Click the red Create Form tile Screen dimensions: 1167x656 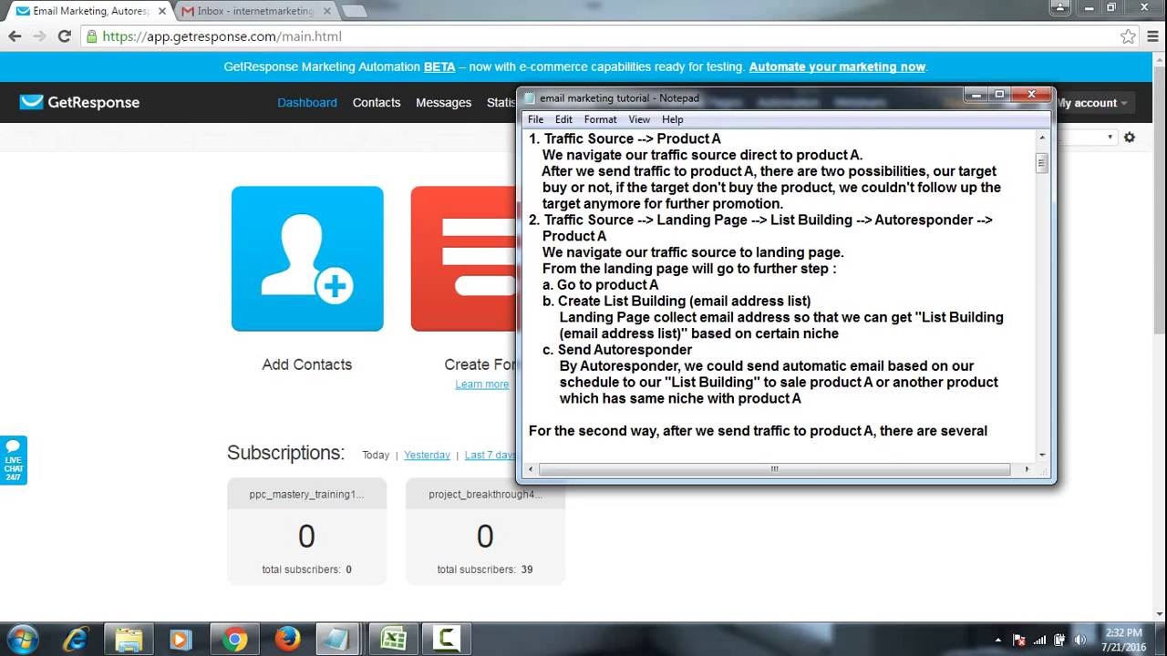463,259
